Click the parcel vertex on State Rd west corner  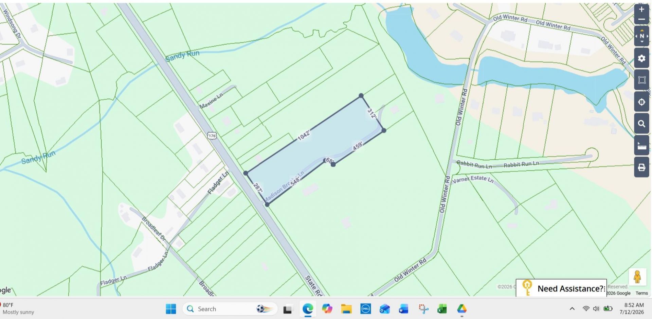(246, 173)
